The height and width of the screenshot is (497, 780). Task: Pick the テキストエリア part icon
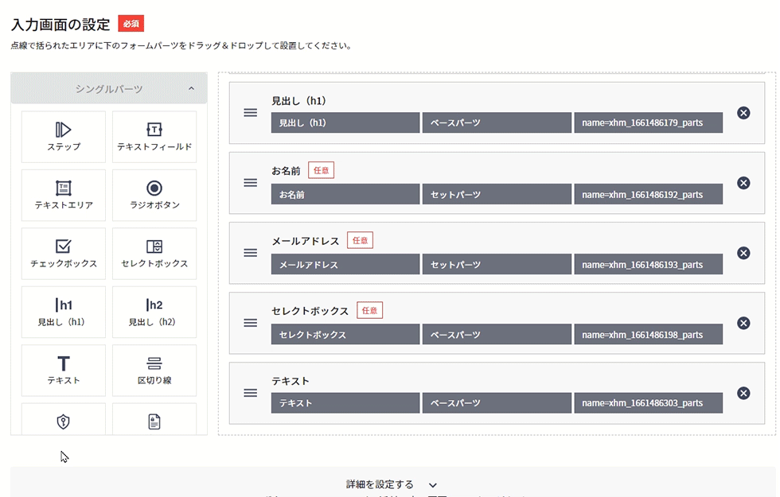point(64,188)
